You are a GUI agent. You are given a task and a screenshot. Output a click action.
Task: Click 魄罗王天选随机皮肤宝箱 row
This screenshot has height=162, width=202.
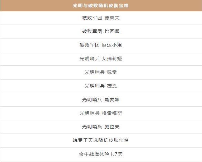point(101,141)
